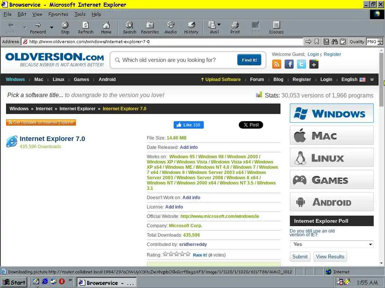This screenshot has width=385, height=288.
Task: Go to the Home page
Action: point(106,28)
